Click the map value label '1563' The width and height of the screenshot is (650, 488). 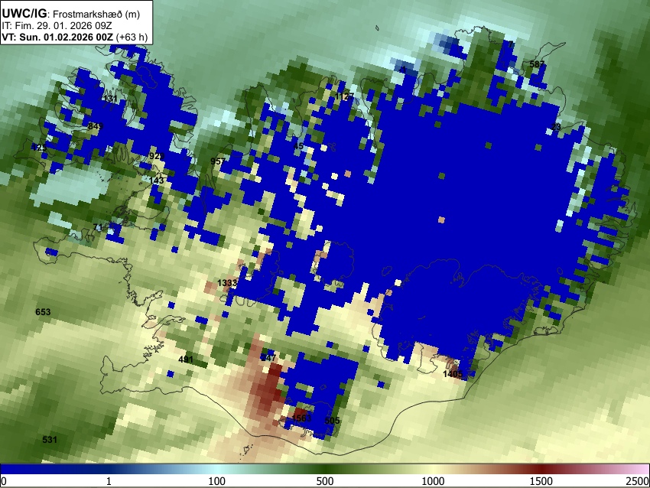tap(301, 418)
